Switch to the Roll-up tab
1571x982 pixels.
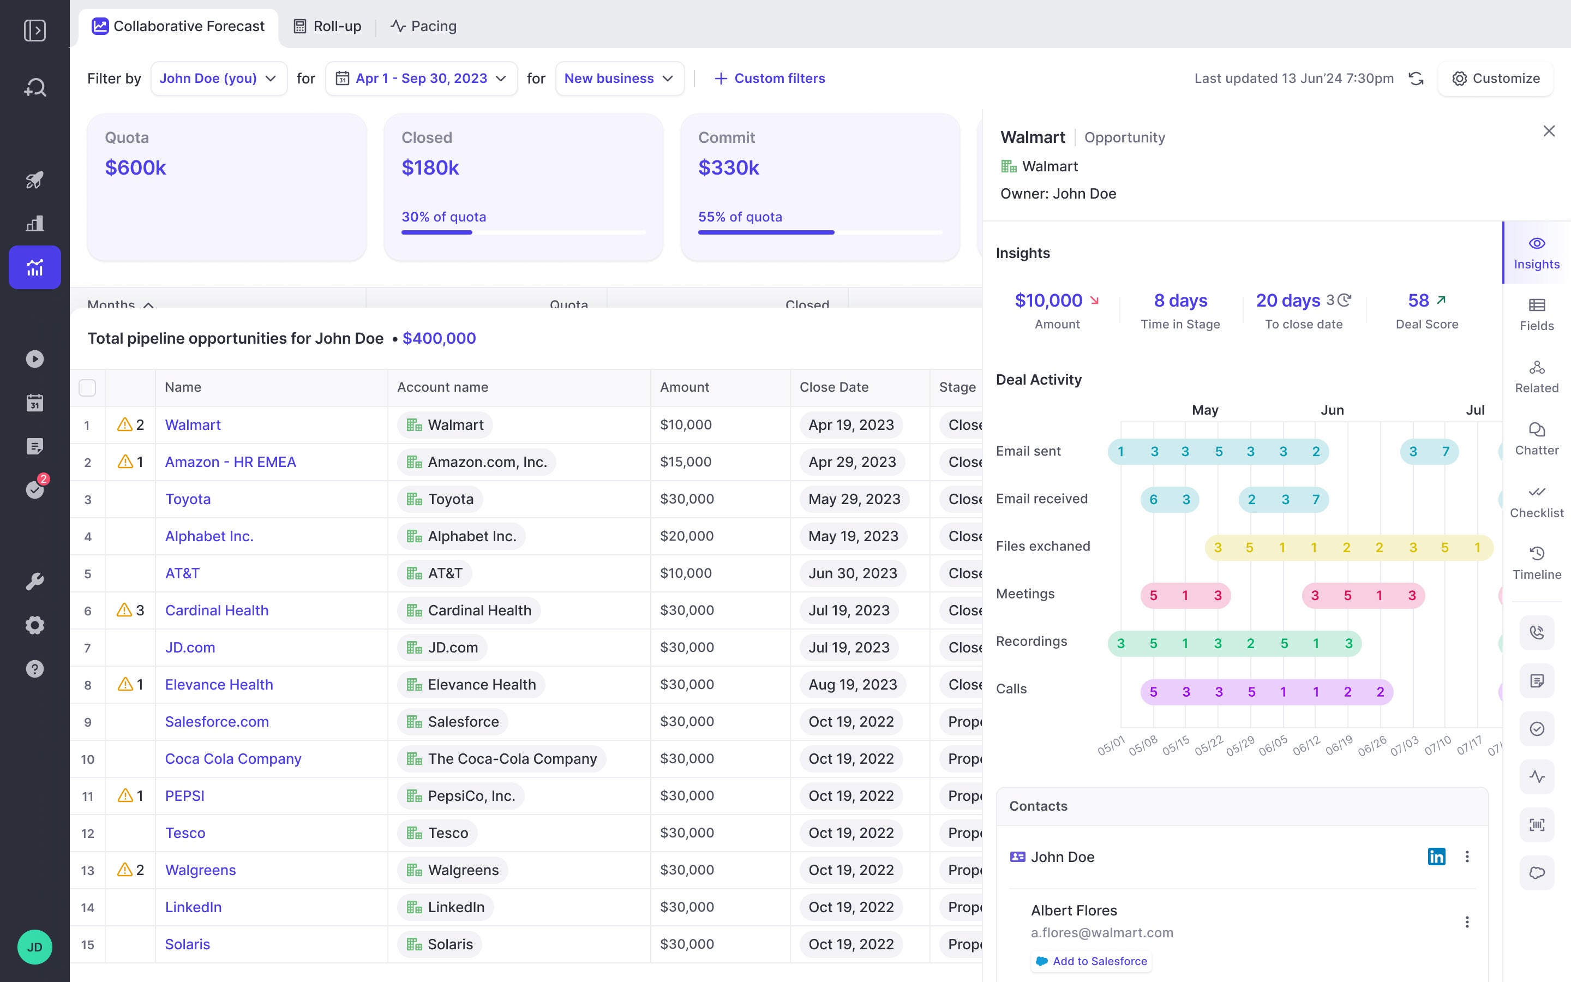coord(327,27)
